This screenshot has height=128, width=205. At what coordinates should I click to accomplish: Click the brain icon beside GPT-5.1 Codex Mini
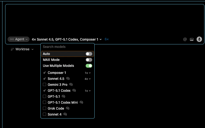[x=81, y=103]
